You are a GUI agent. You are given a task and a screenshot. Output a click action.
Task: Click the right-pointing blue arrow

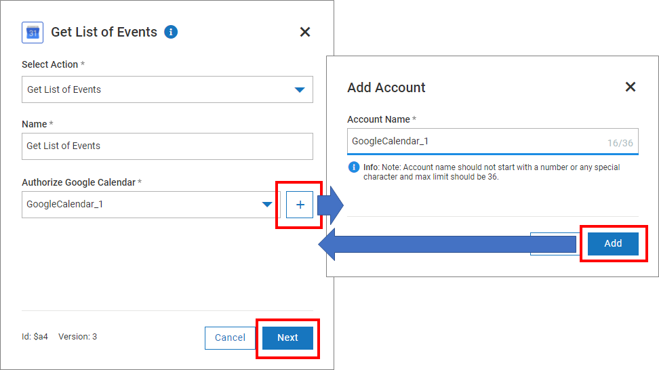[x=331, y=205]
